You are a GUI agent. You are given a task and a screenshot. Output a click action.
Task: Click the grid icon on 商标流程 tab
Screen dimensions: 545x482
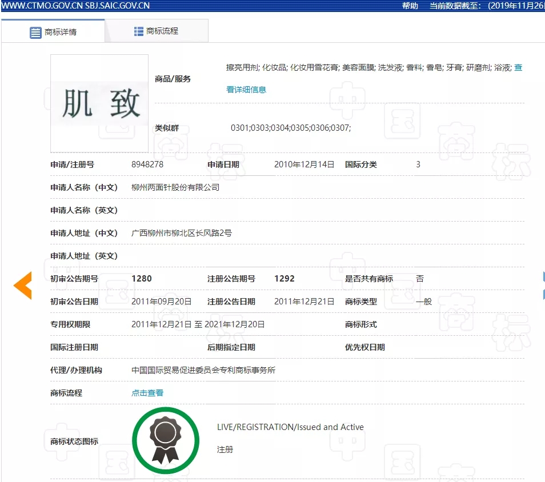[139, 31]
